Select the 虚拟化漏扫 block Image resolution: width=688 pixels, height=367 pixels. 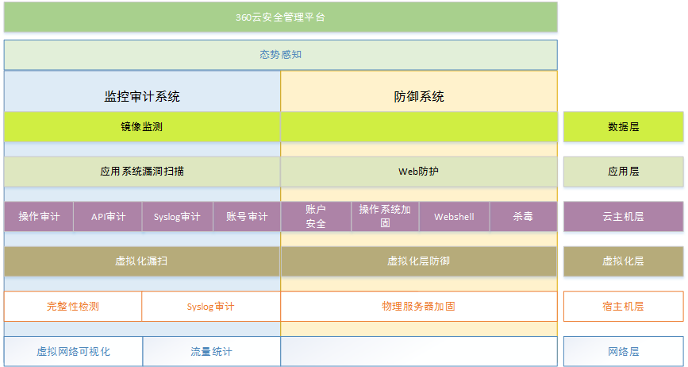[x=142, y=261]
